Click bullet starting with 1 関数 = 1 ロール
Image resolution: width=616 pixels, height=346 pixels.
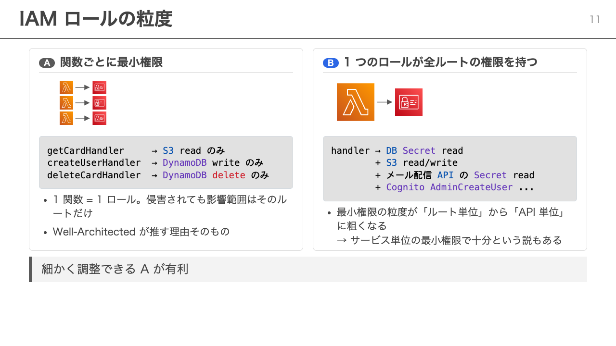pos(170,206)
